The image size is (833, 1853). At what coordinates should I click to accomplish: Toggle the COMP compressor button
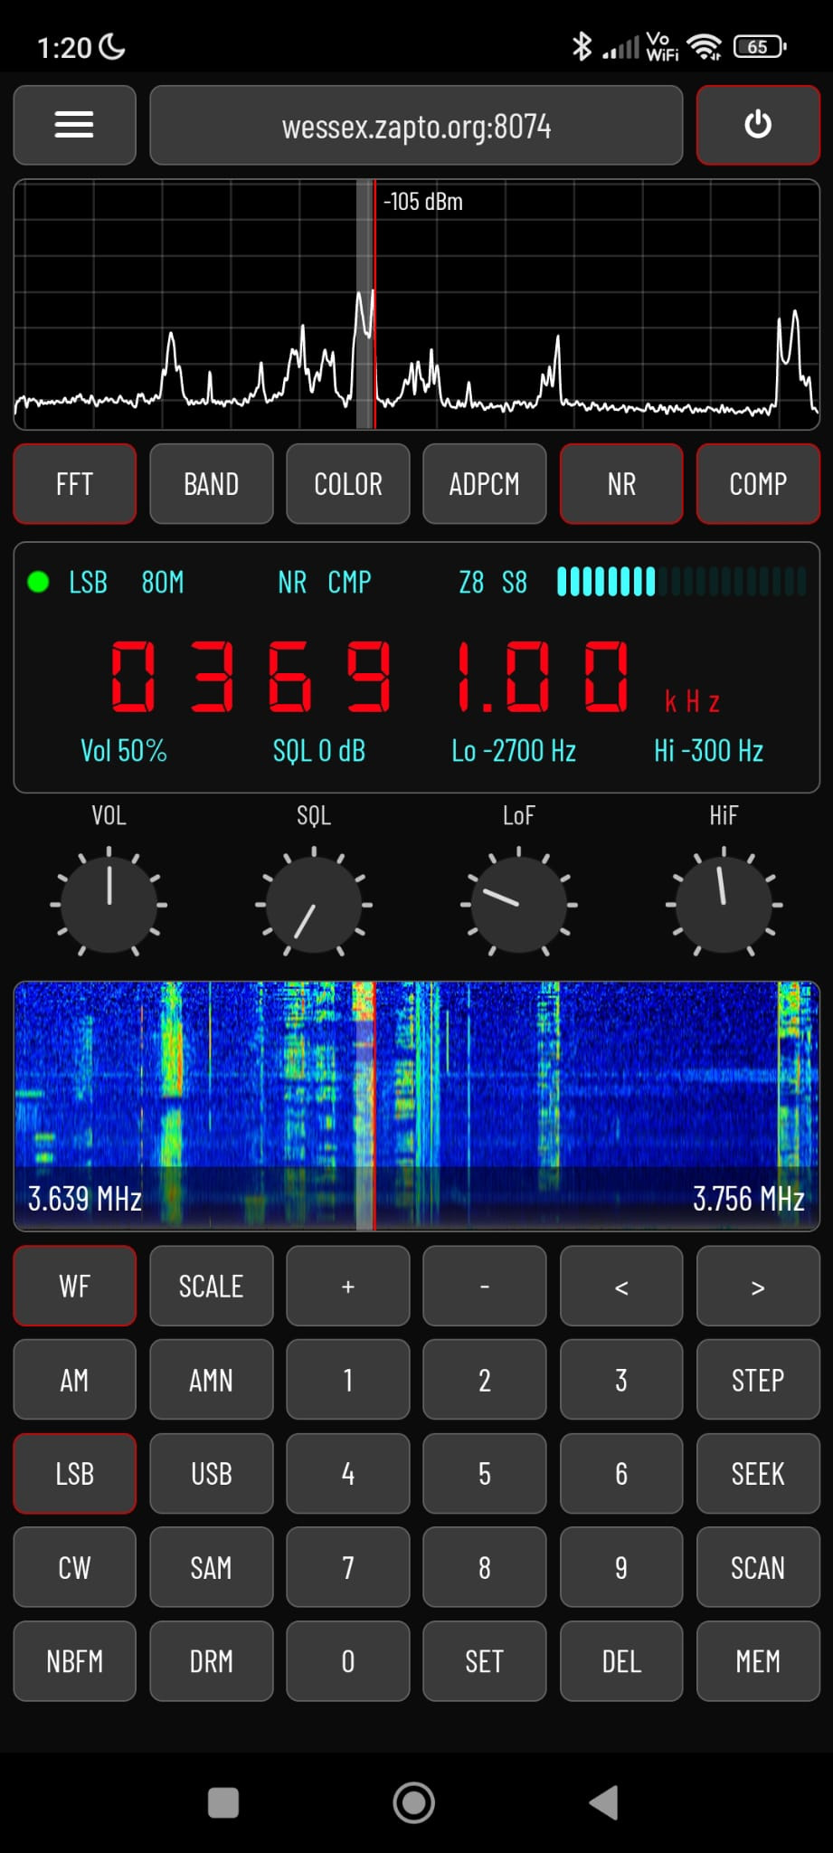(757, 484)
